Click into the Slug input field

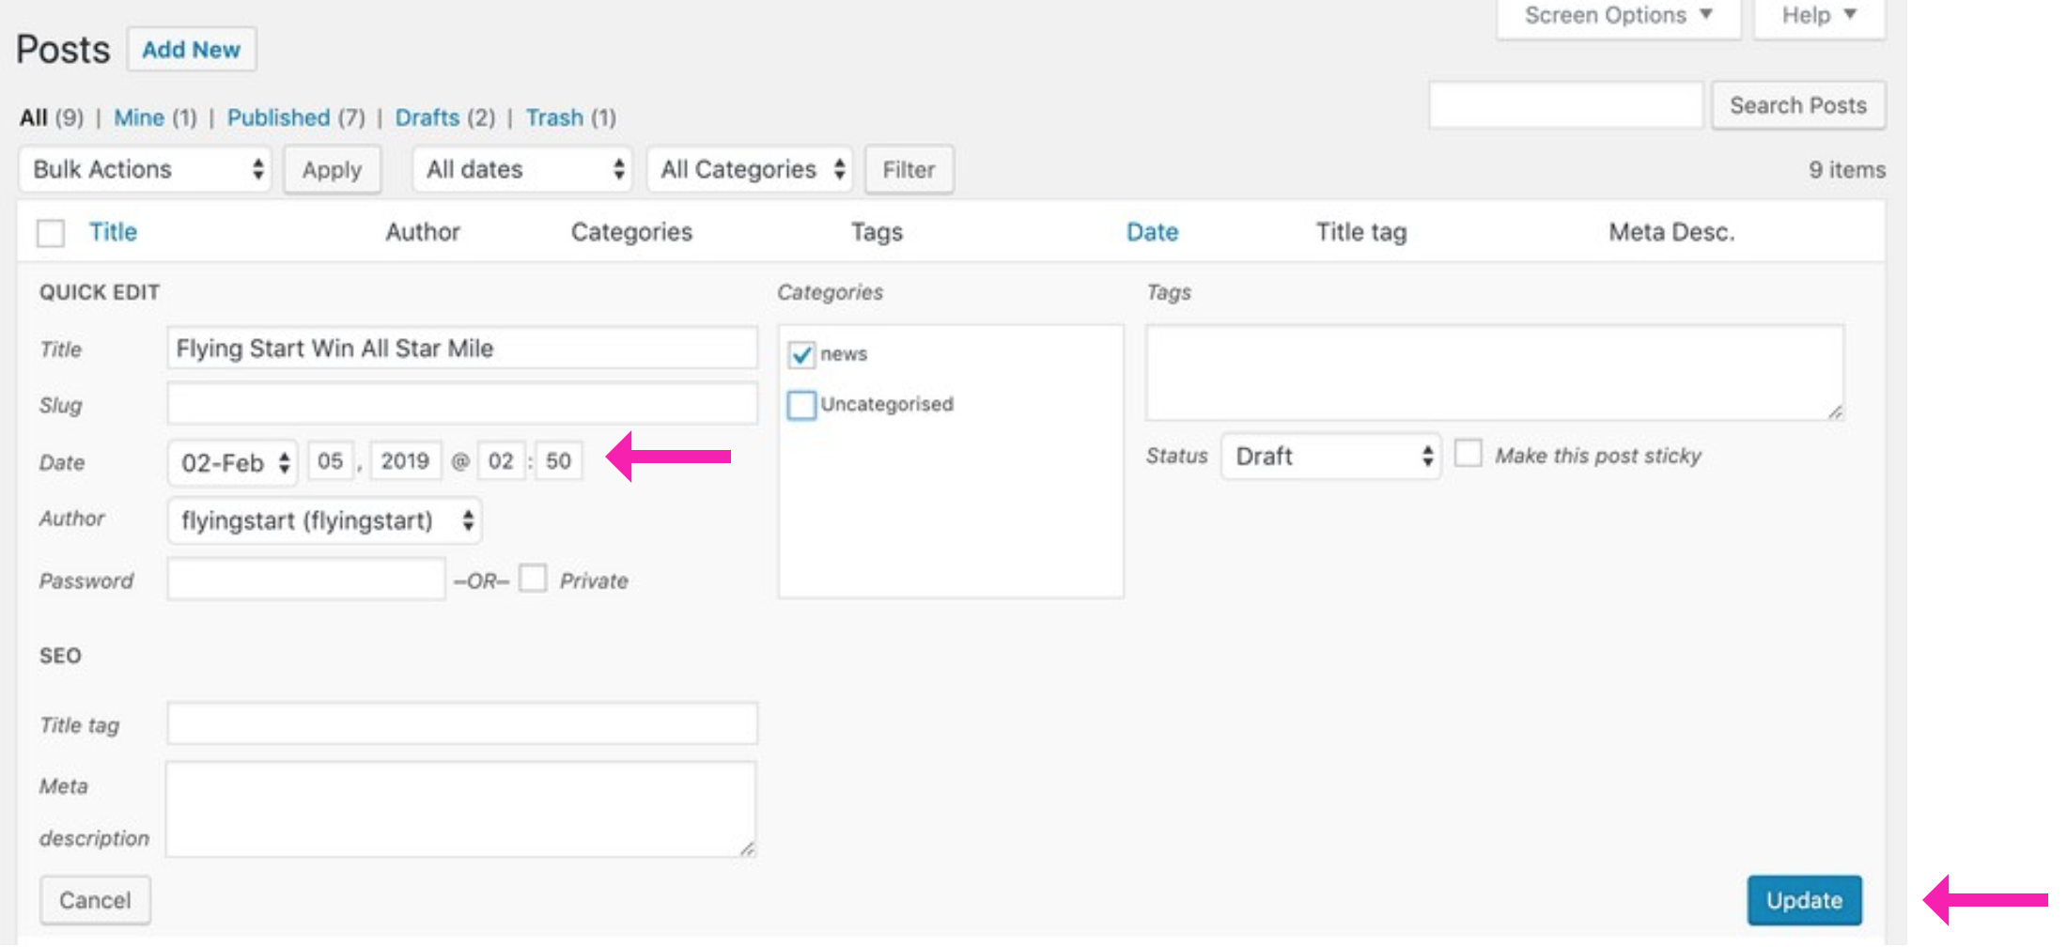click(x=461, y=404)
